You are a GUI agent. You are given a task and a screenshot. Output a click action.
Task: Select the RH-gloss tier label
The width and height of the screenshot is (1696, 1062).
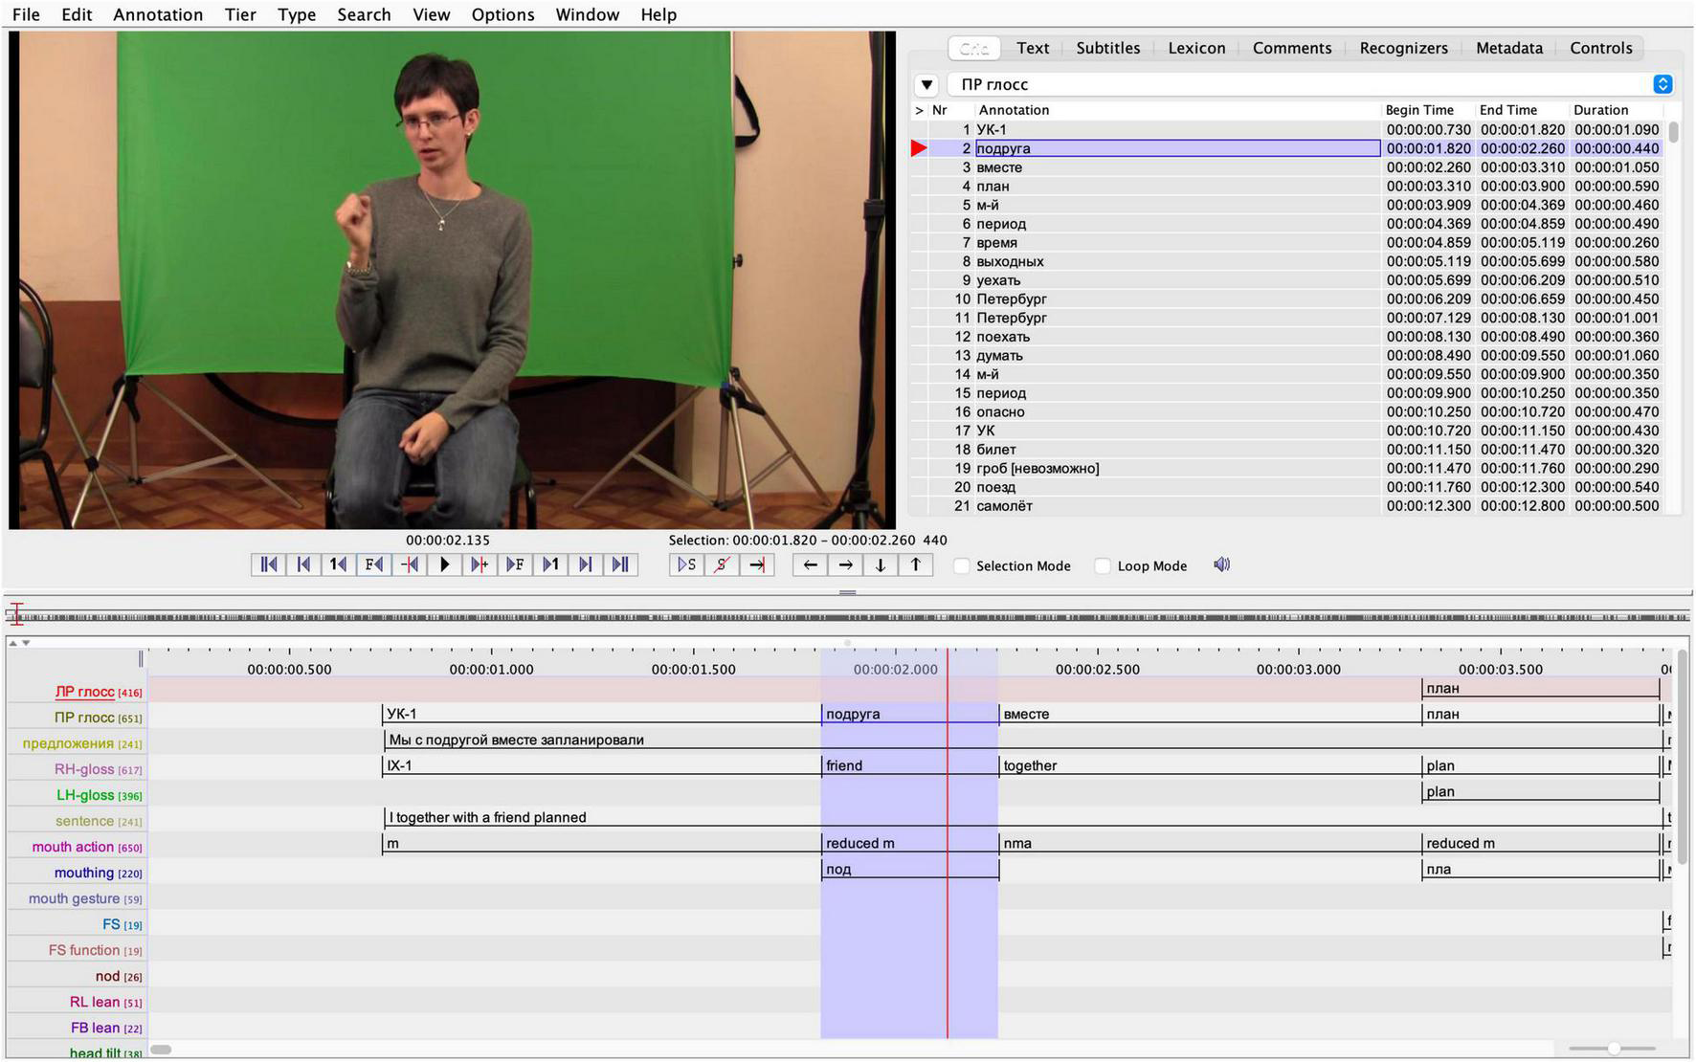point(84,769)
